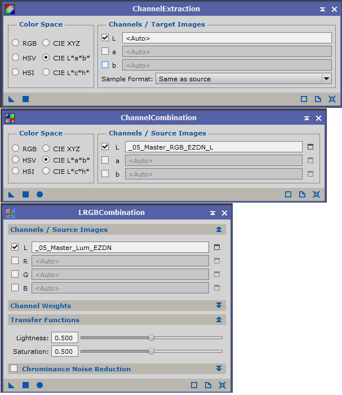Enable b channel in ChannelExtraction
342x395 pixels.
point(105,65)
